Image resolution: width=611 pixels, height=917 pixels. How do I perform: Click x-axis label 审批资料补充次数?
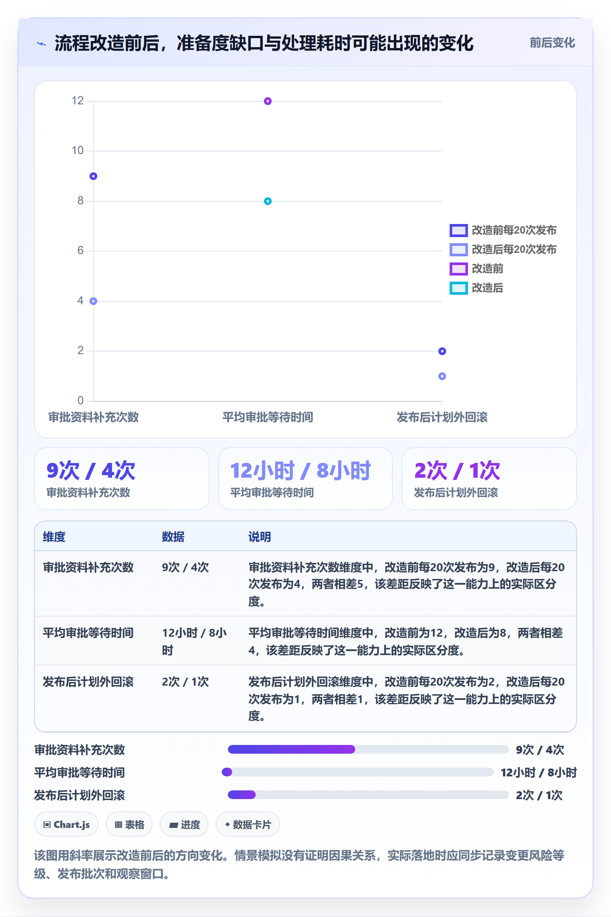tap(93, 417)
